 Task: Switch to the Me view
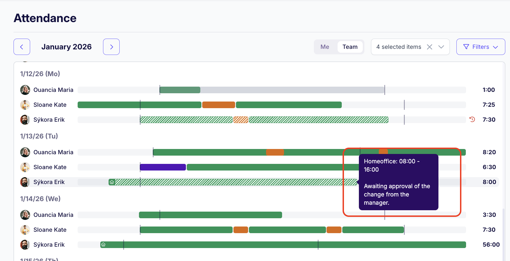coord(325,47)
